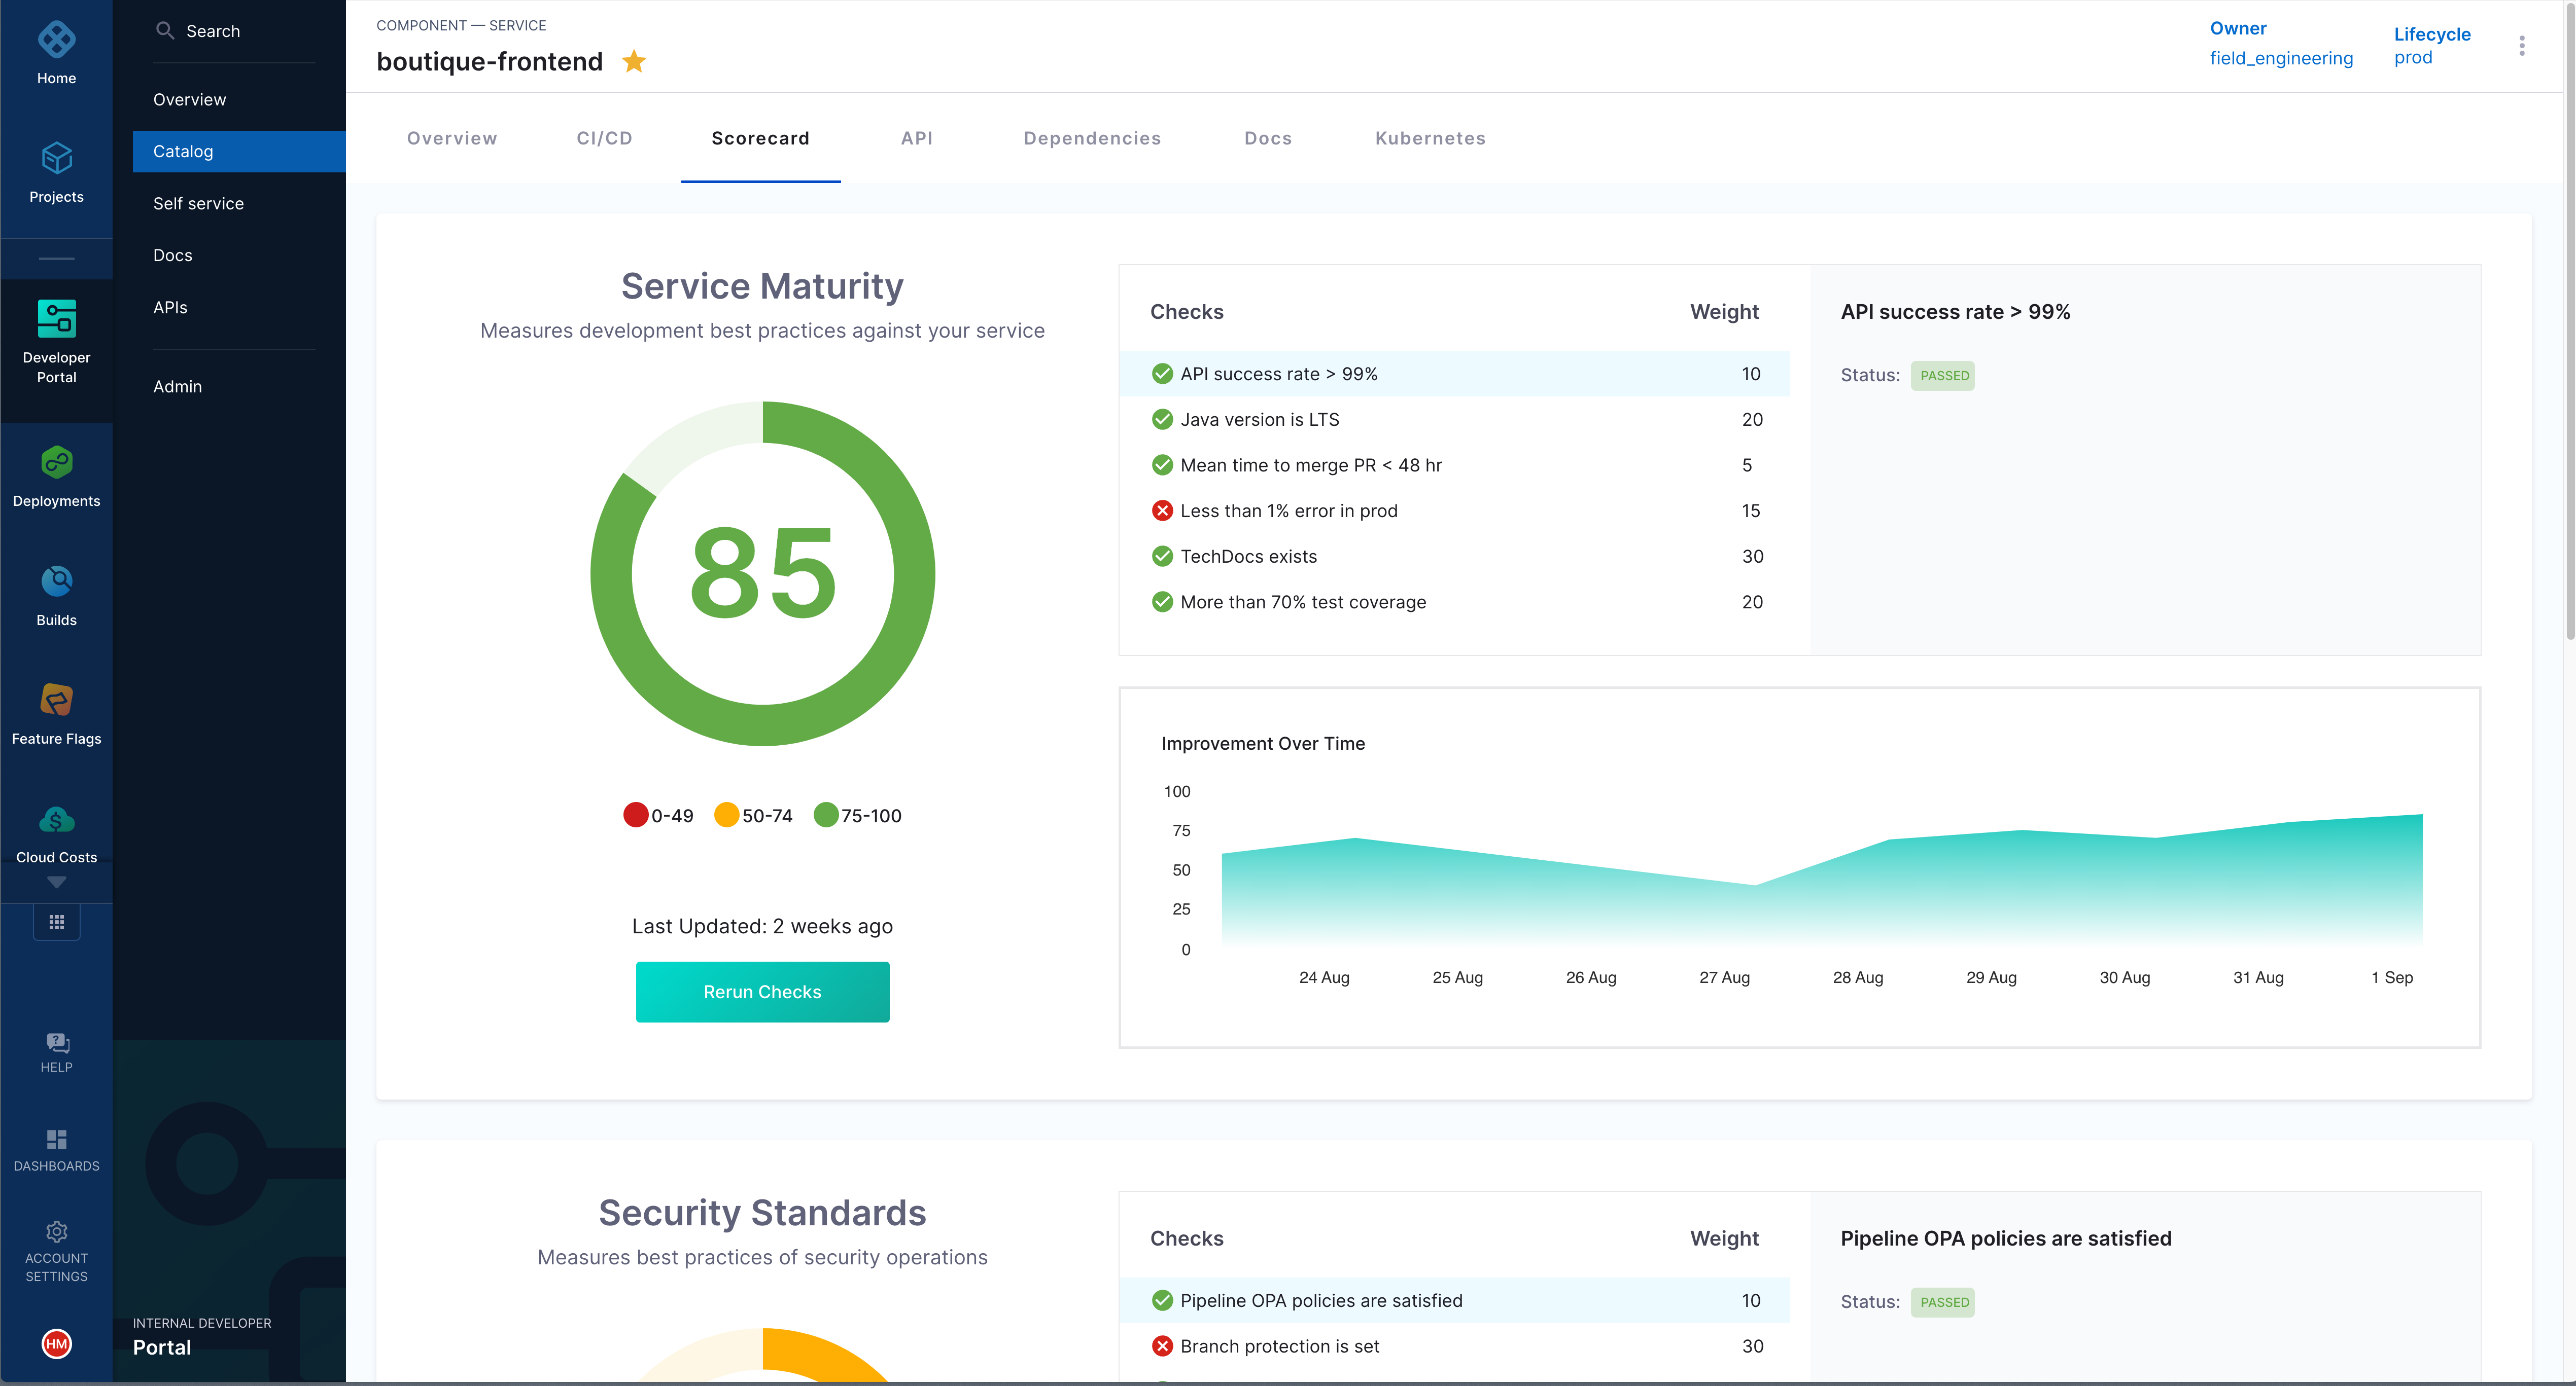This screenshot has width=2576, height=1386.
Task: Open the Feature Flags module icon
Action: [x=56, y=701]
